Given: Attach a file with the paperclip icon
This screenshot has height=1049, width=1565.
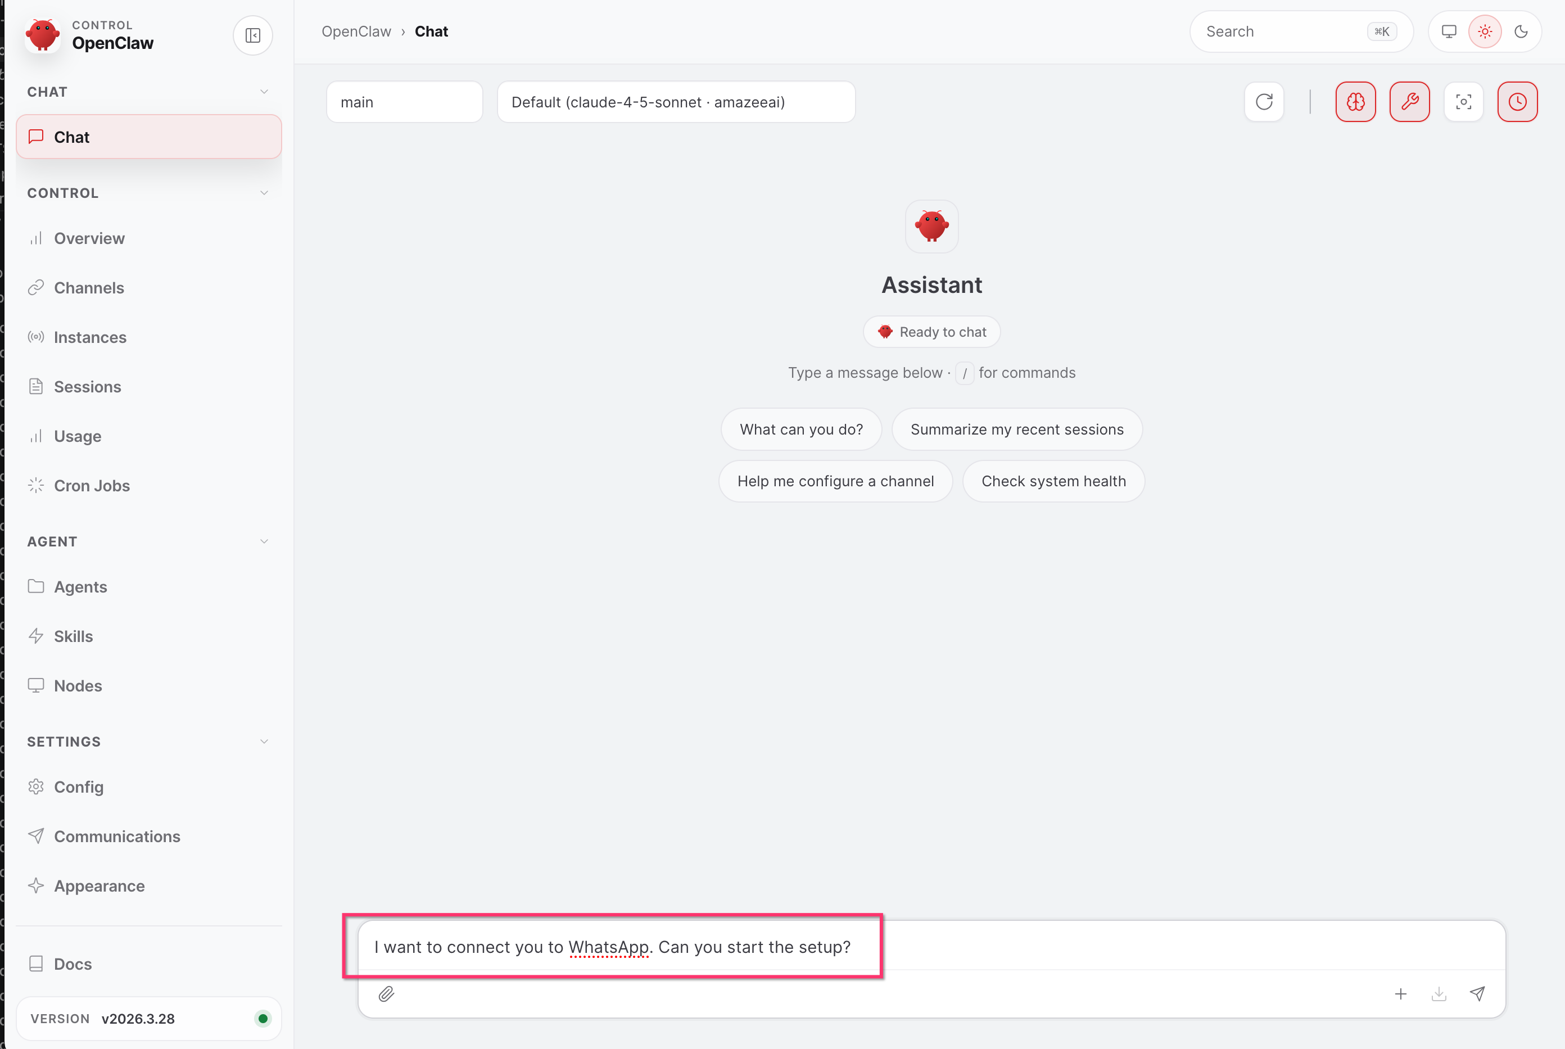Looking at the screenshot, I should click(x=387, y=994).
